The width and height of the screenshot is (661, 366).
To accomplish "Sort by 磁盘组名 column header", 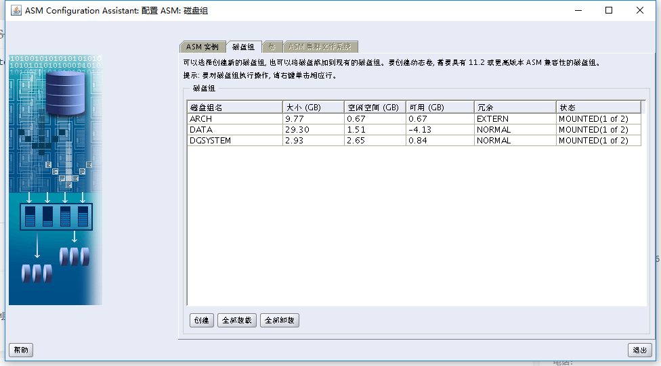I will point(235,108).
